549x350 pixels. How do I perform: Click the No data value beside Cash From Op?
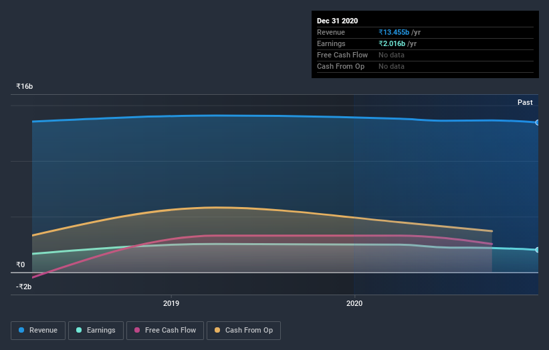pyautogui.click(x=391, y=66)
